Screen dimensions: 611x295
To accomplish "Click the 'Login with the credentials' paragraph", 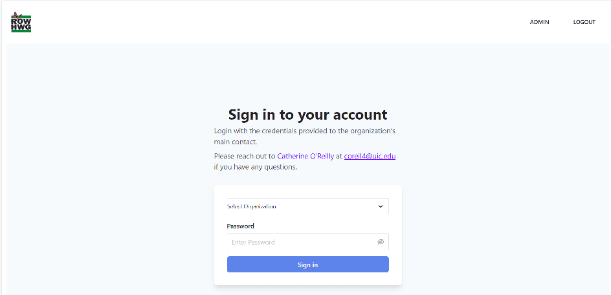I will [304, 136].
